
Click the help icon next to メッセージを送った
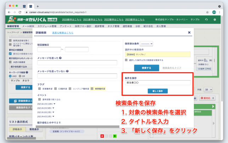click(x=61, y=58)
